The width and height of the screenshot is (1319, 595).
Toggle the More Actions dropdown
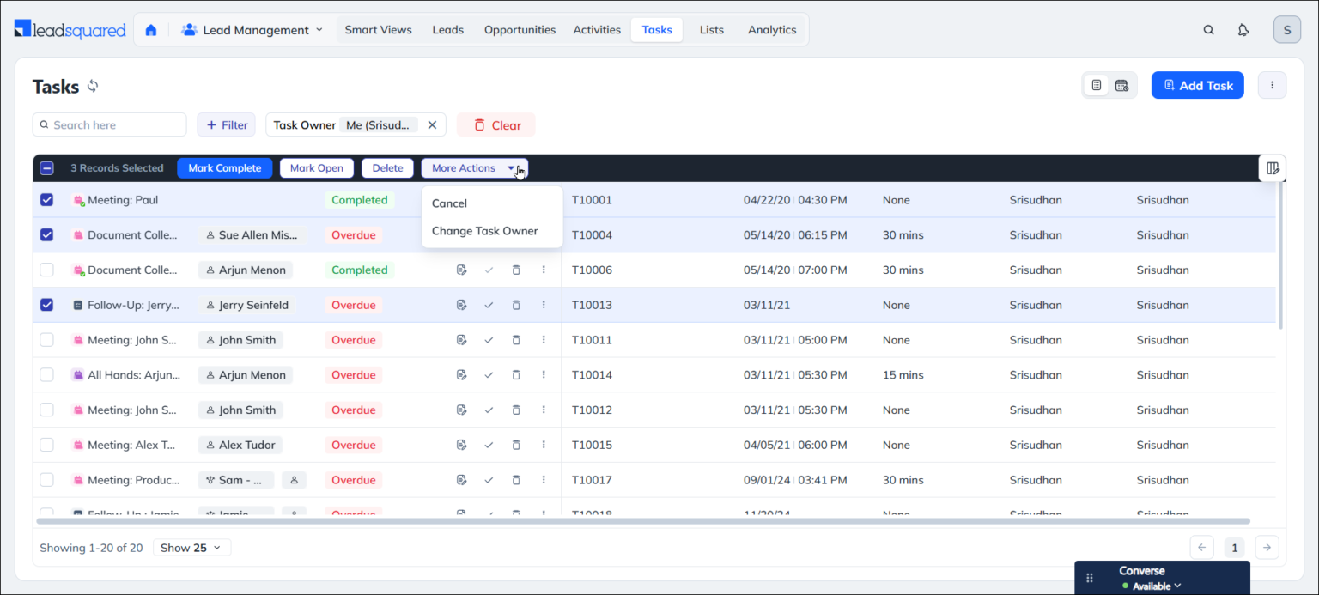474,168
